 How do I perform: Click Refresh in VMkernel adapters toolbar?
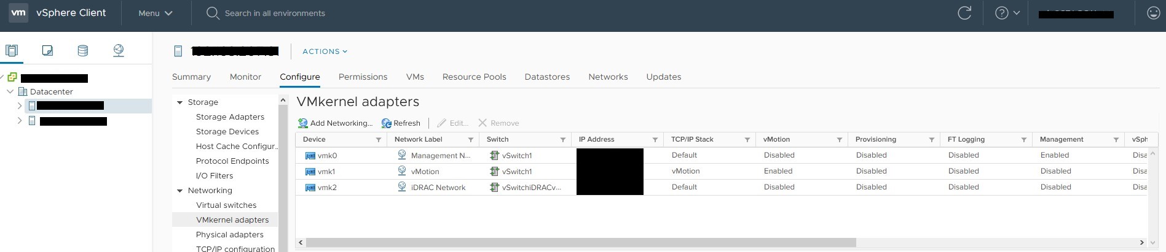[401, 123]
